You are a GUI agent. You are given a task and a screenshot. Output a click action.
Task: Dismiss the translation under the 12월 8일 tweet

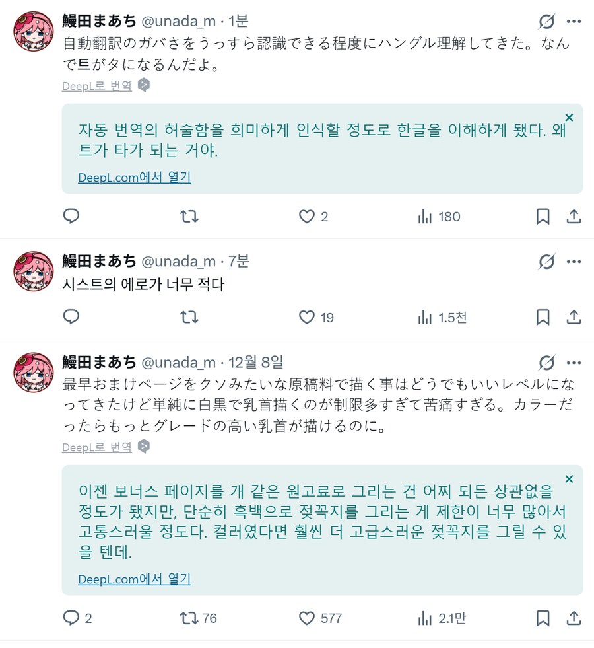pyautogui.click(x=568, y=478)
